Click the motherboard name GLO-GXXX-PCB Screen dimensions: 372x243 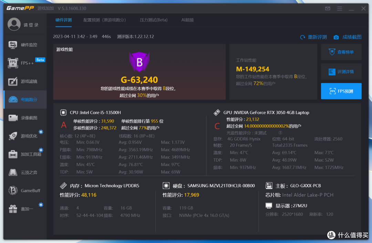point(306,186)
